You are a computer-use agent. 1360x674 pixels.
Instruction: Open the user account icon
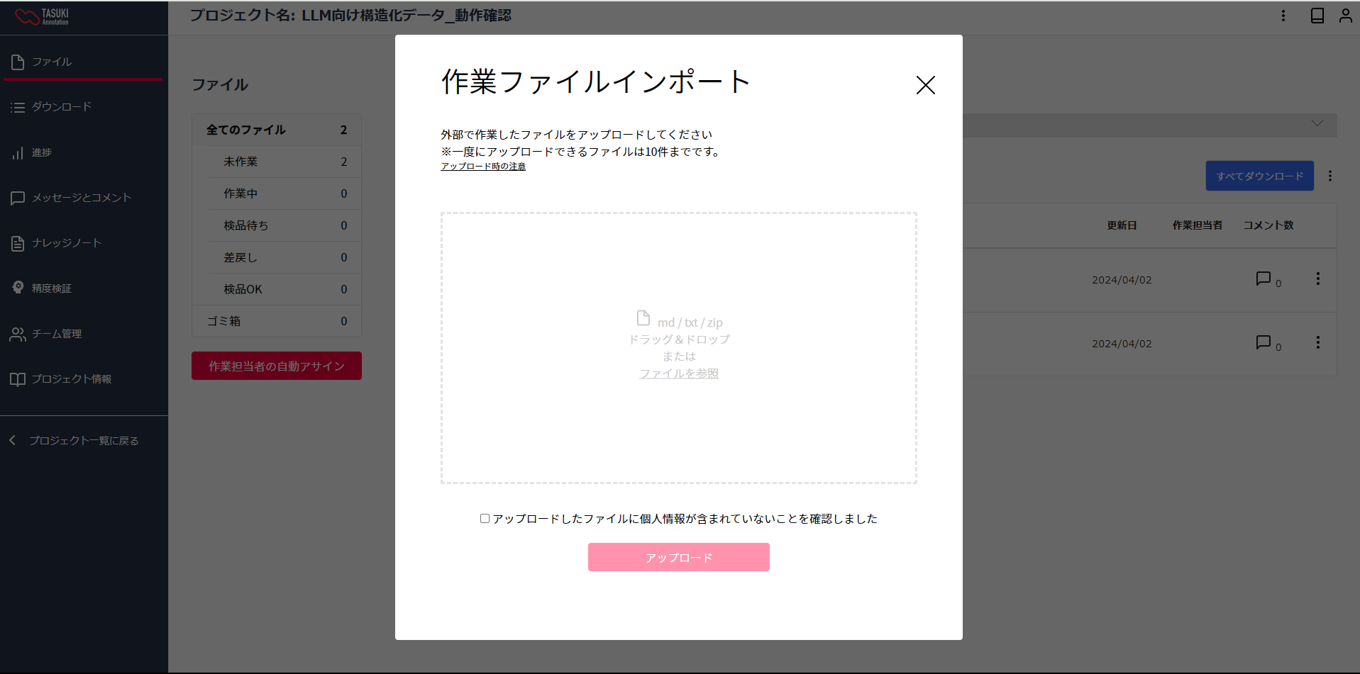pos(1346,16)
